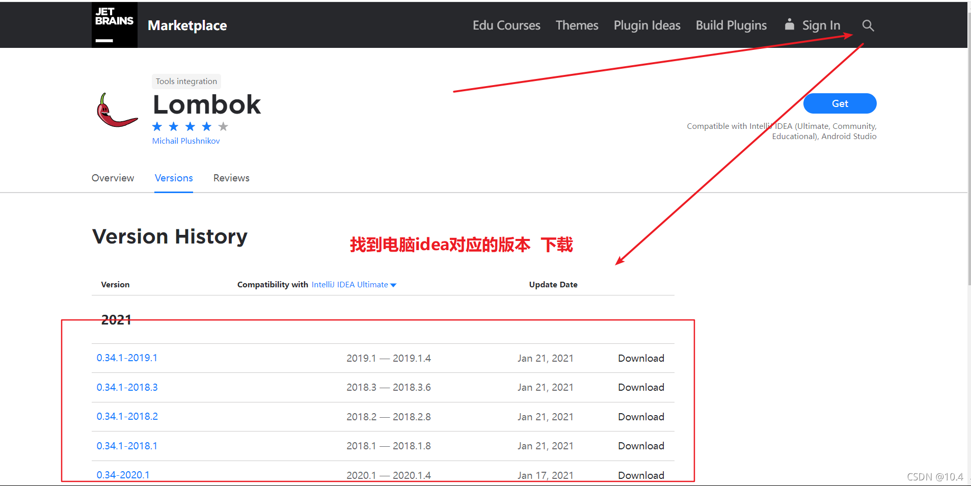Download version 0.34.1-2018.3
This screenshot has height=486, width=971.
point(641,387)
